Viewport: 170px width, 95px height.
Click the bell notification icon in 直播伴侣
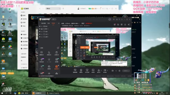click(125, 25)
